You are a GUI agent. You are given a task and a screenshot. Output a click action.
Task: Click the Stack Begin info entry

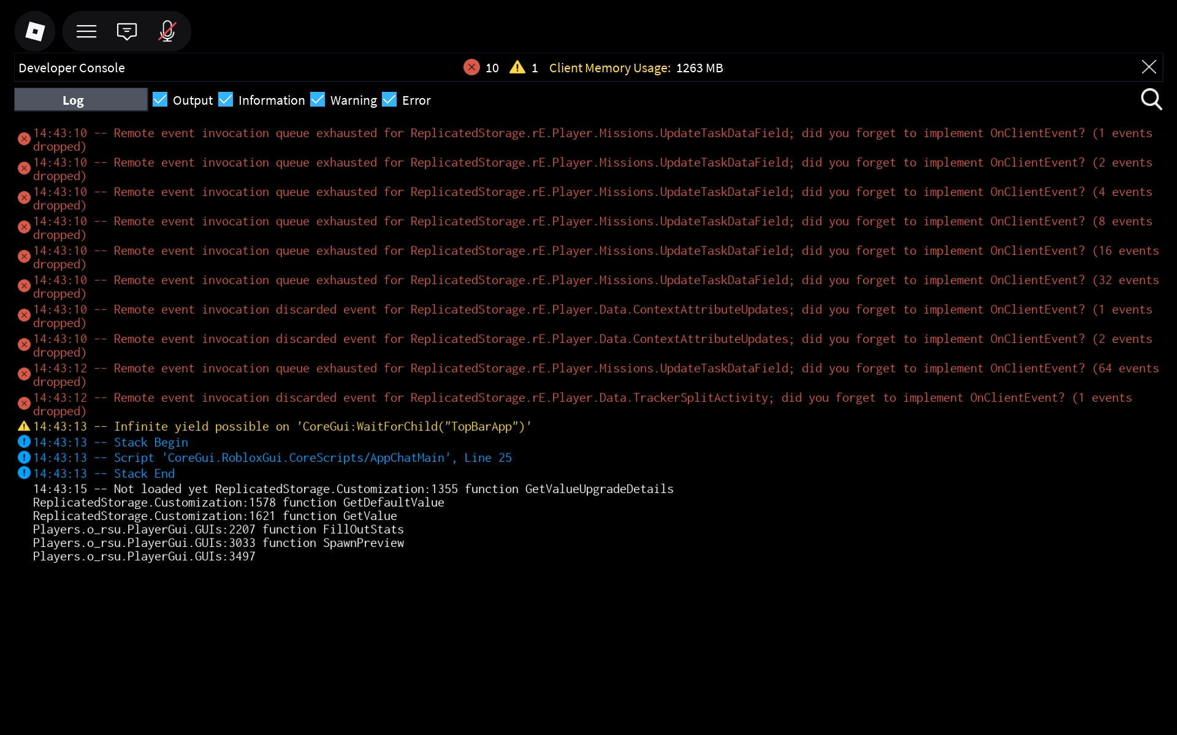[x=151, y=442]
